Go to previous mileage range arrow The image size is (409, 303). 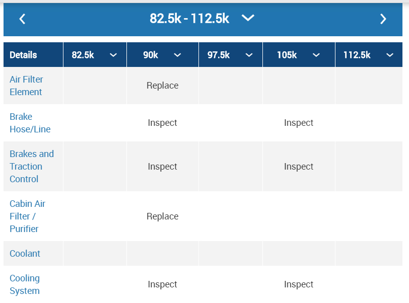pyautogui.click(x=22, y=19)
